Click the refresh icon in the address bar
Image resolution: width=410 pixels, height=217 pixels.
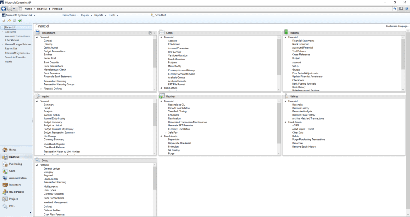pyautogui.click(x=395, y=9)
